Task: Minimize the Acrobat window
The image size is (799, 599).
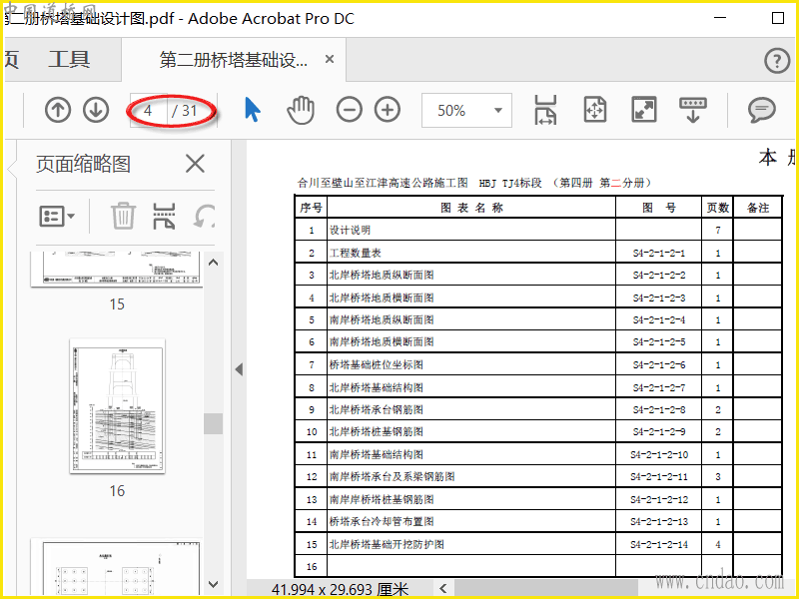Action: click(x=720, y=18)
